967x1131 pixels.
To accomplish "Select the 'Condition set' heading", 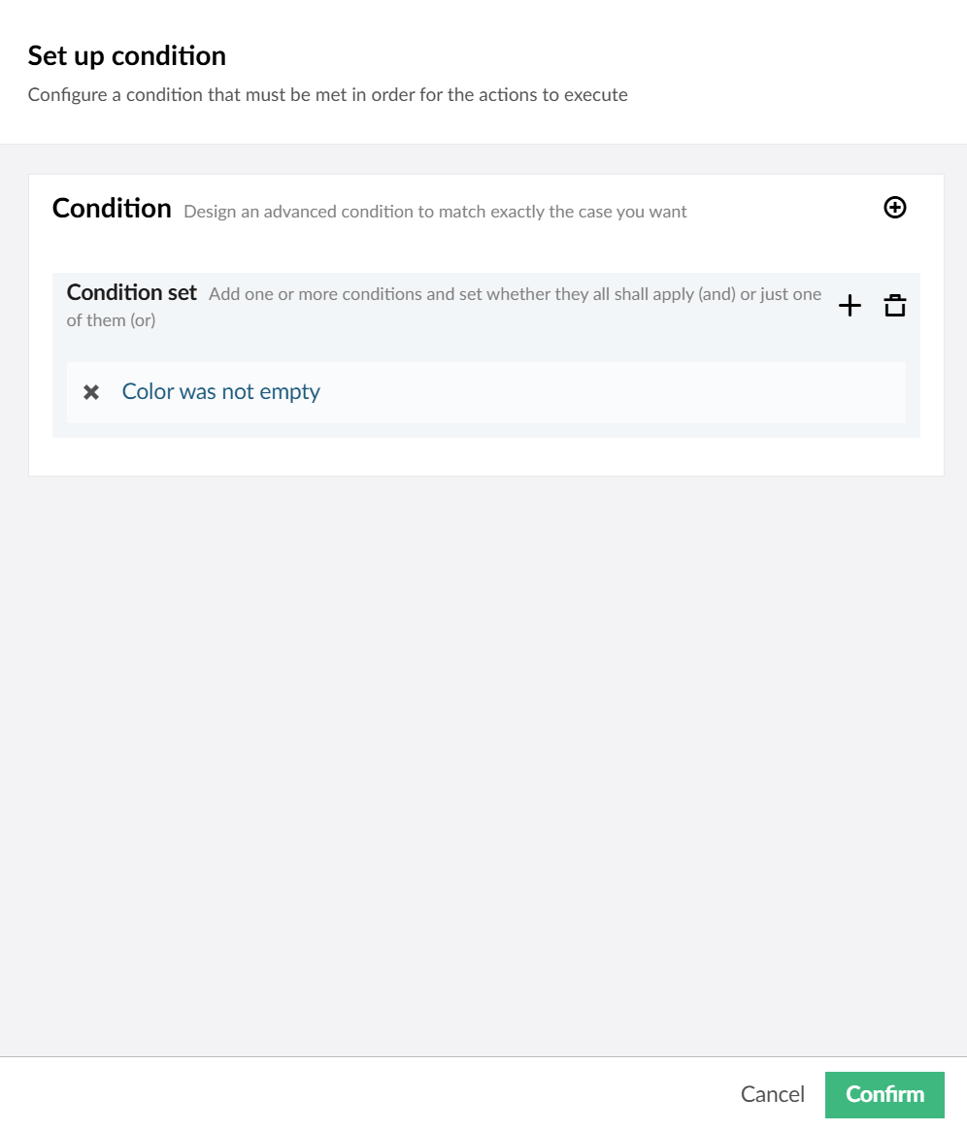I will pos(131,292).
